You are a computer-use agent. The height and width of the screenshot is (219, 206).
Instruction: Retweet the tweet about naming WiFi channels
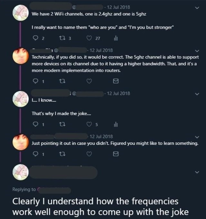tap(62, 38)
